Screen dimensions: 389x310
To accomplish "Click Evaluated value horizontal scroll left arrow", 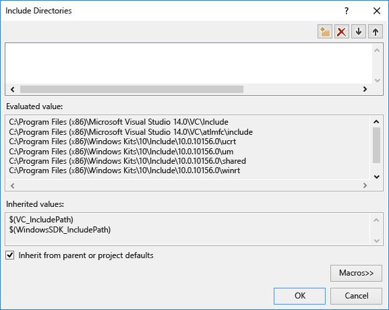I will [x=13, y=185].
